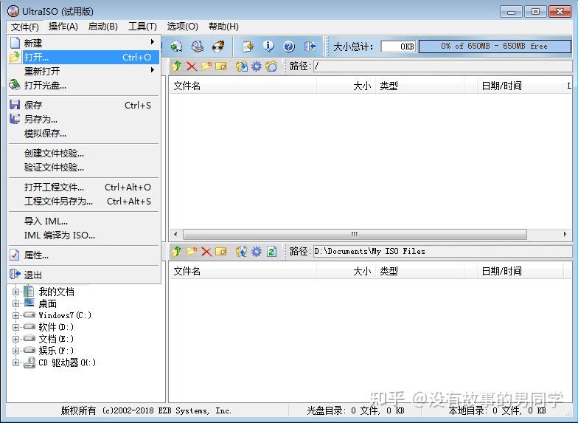Image resolution: width=578 pixels, height=423 pixels.
Task: Click the 桌面 desktop icon in the tree
Action: click(29, 303)
